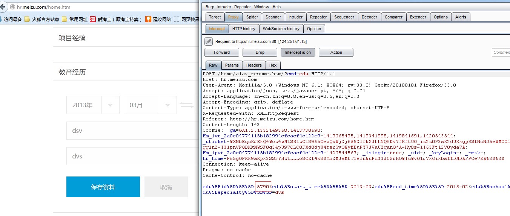This screenshot has width=510, height=216.
Task: Show the Headers request view
Action: [254, 65]
